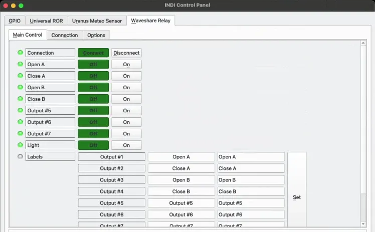Viewport: 375px width, 232px height.
Task: Click the grey status LED beside Labels
Action: pyautogui.click(x=21, y=156)
